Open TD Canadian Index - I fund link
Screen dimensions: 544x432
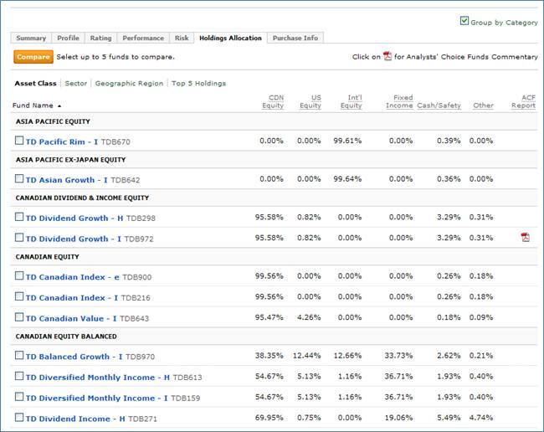click(x=72, y=298)
